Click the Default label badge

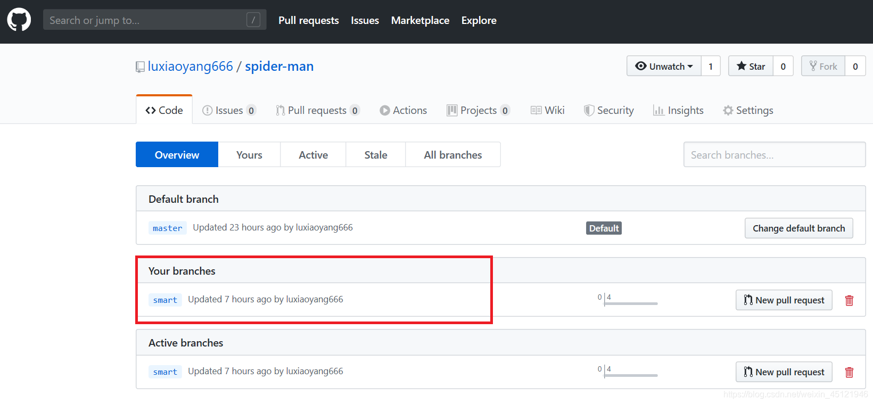pos(604,228)
